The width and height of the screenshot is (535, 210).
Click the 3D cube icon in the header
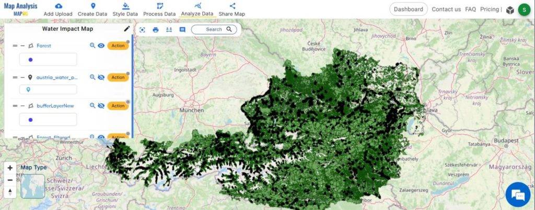[x=510, y=10]
